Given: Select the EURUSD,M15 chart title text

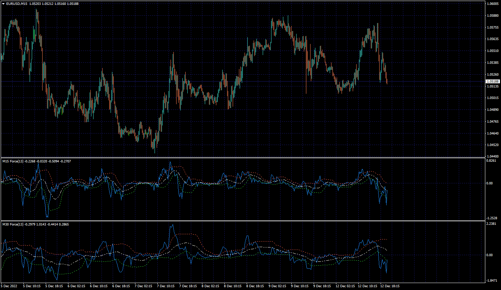Looking at the screenshot, I should pos(17,4).
